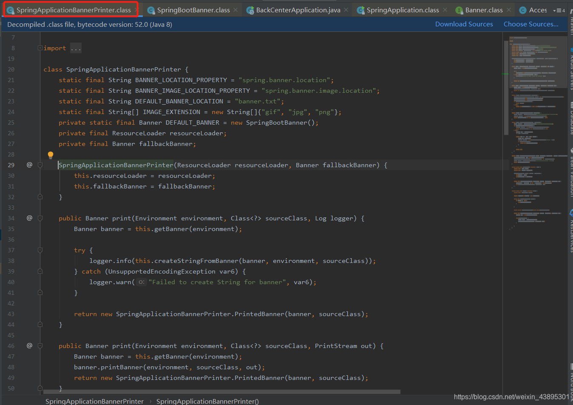Image resolution: width=573 pixels, height=405 pixels.
Task: Open the truncated Acces tab
Action: coord(538,10)
